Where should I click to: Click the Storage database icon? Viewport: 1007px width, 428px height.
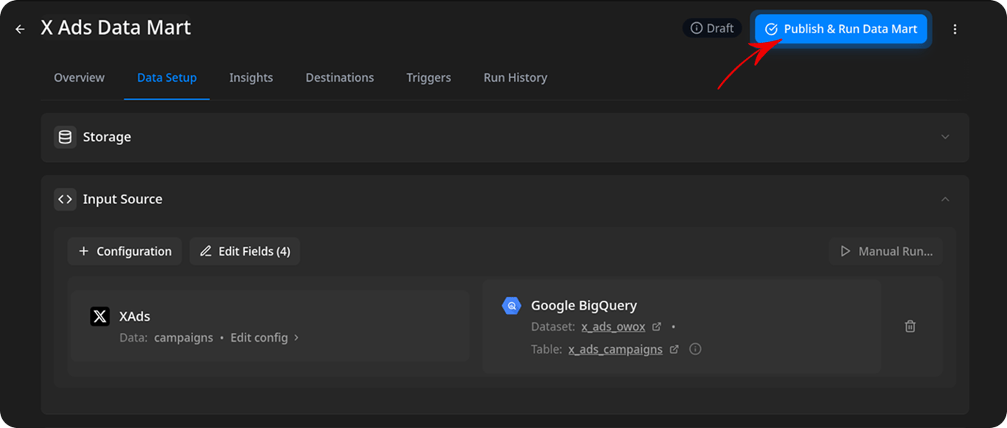pyautogui.click(x=65, y=137)
